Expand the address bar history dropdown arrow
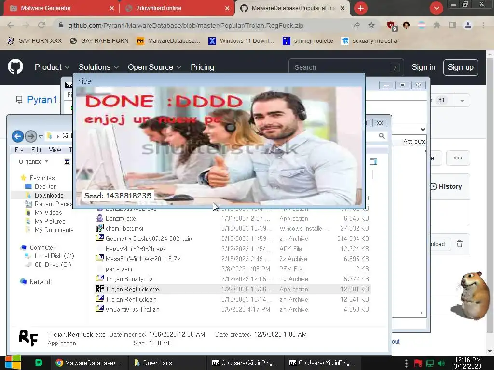This screenshot has height=370, width=494. pyautogui.click(x=41, y=136)
